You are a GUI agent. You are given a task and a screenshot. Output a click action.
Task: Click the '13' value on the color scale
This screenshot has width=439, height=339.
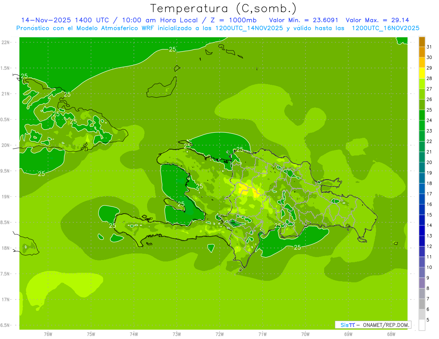click(429, 236)
